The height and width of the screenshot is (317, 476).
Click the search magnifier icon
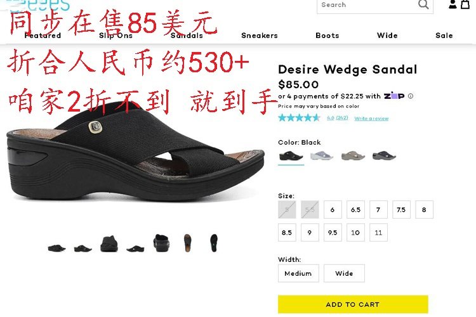(423, 4)
